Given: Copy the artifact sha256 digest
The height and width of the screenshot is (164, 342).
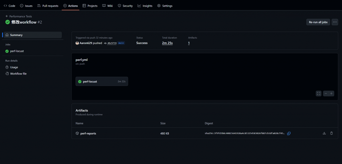Looking at the screenshot, I should (289, 133).
